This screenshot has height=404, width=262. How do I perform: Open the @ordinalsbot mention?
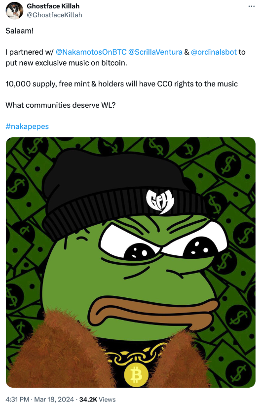pos(214,52)
